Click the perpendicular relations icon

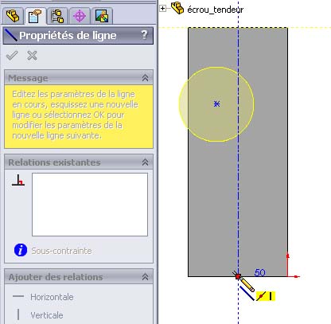coord(18,180)
